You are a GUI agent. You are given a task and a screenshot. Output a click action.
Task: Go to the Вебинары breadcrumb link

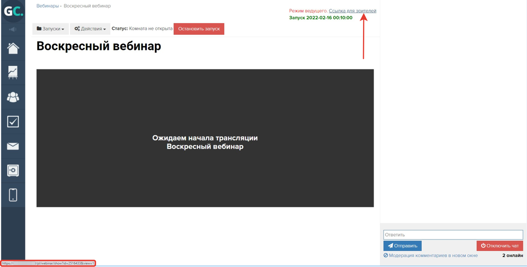coord(48,6)
